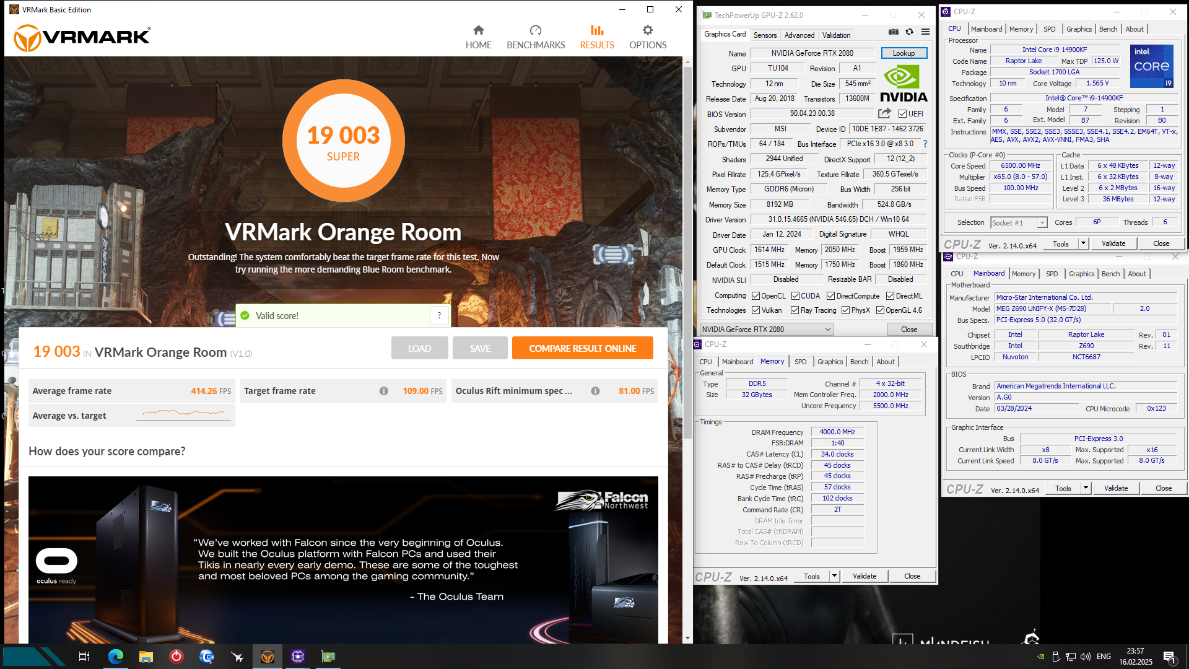
Task: Switch to GPU-Z on the taskbar
Action: [x=328, y=657]
